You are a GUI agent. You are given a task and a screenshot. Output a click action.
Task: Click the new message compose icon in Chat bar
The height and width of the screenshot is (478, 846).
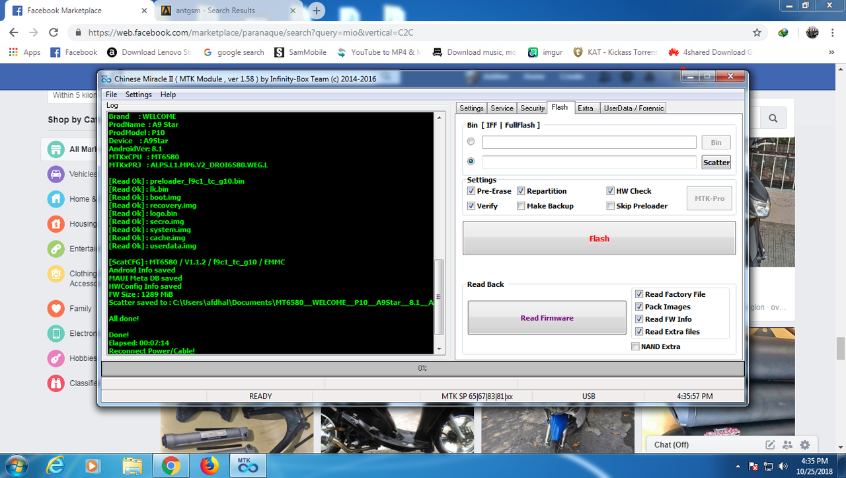click(770, 445)
